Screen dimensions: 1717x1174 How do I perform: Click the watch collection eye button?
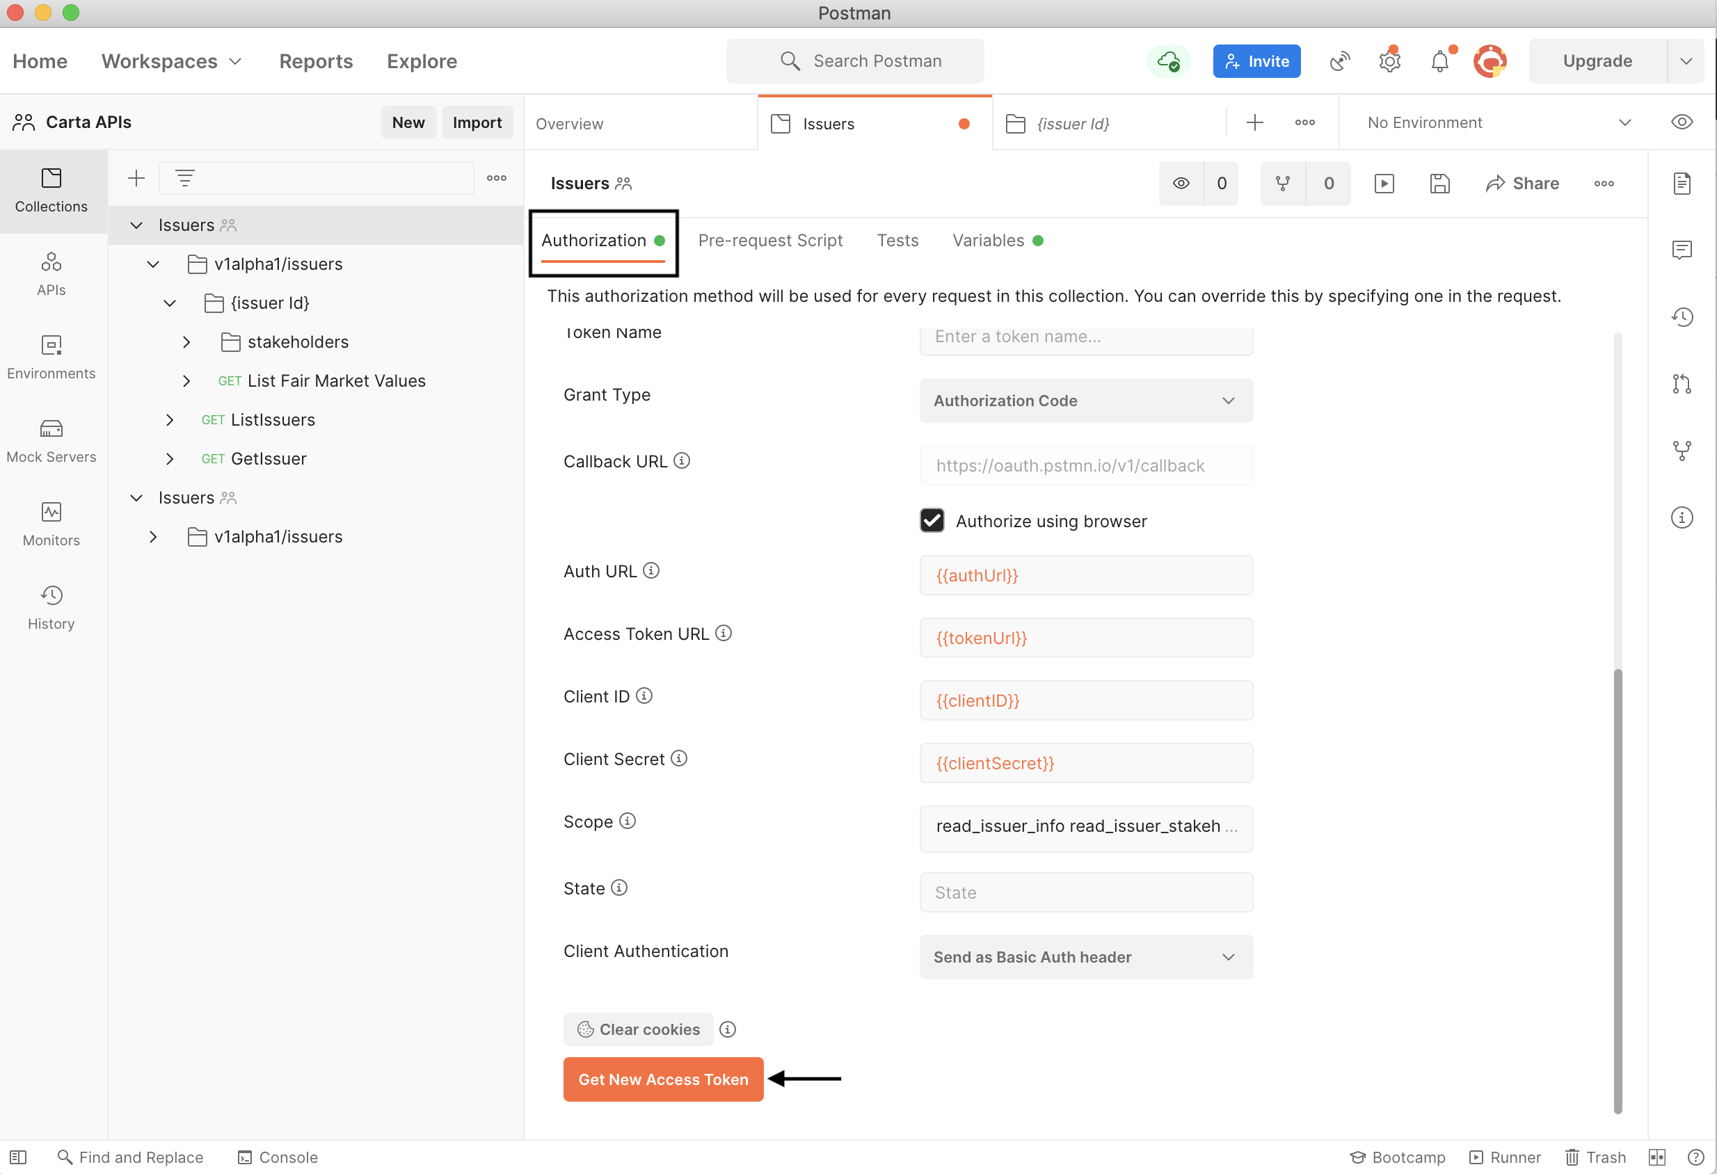pyautogui.click(x=1181, y=184)
